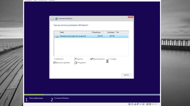The height and width of the screenshot is (106, 190).
Task: Click the Установка Windows step 2 label
Action: coord(61,98)
